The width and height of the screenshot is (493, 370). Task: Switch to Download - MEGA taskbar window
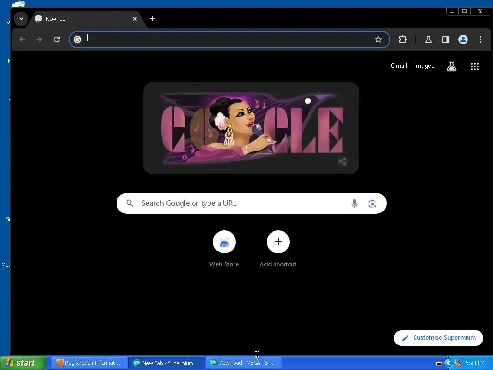[x=243, y=363]
